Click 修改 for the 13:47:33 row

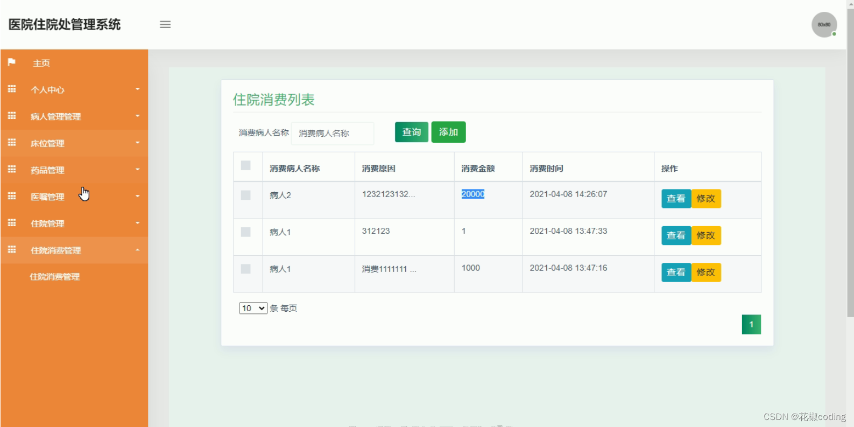[706, 235]
